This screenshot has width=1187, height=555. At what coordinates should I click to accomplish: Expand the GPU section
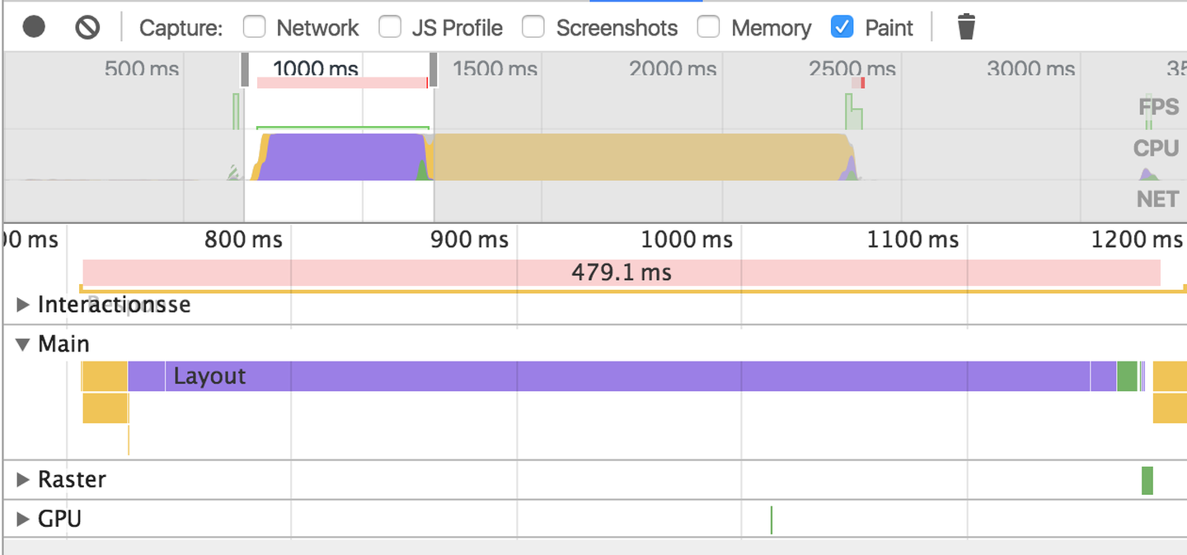(x=23, y=519)
